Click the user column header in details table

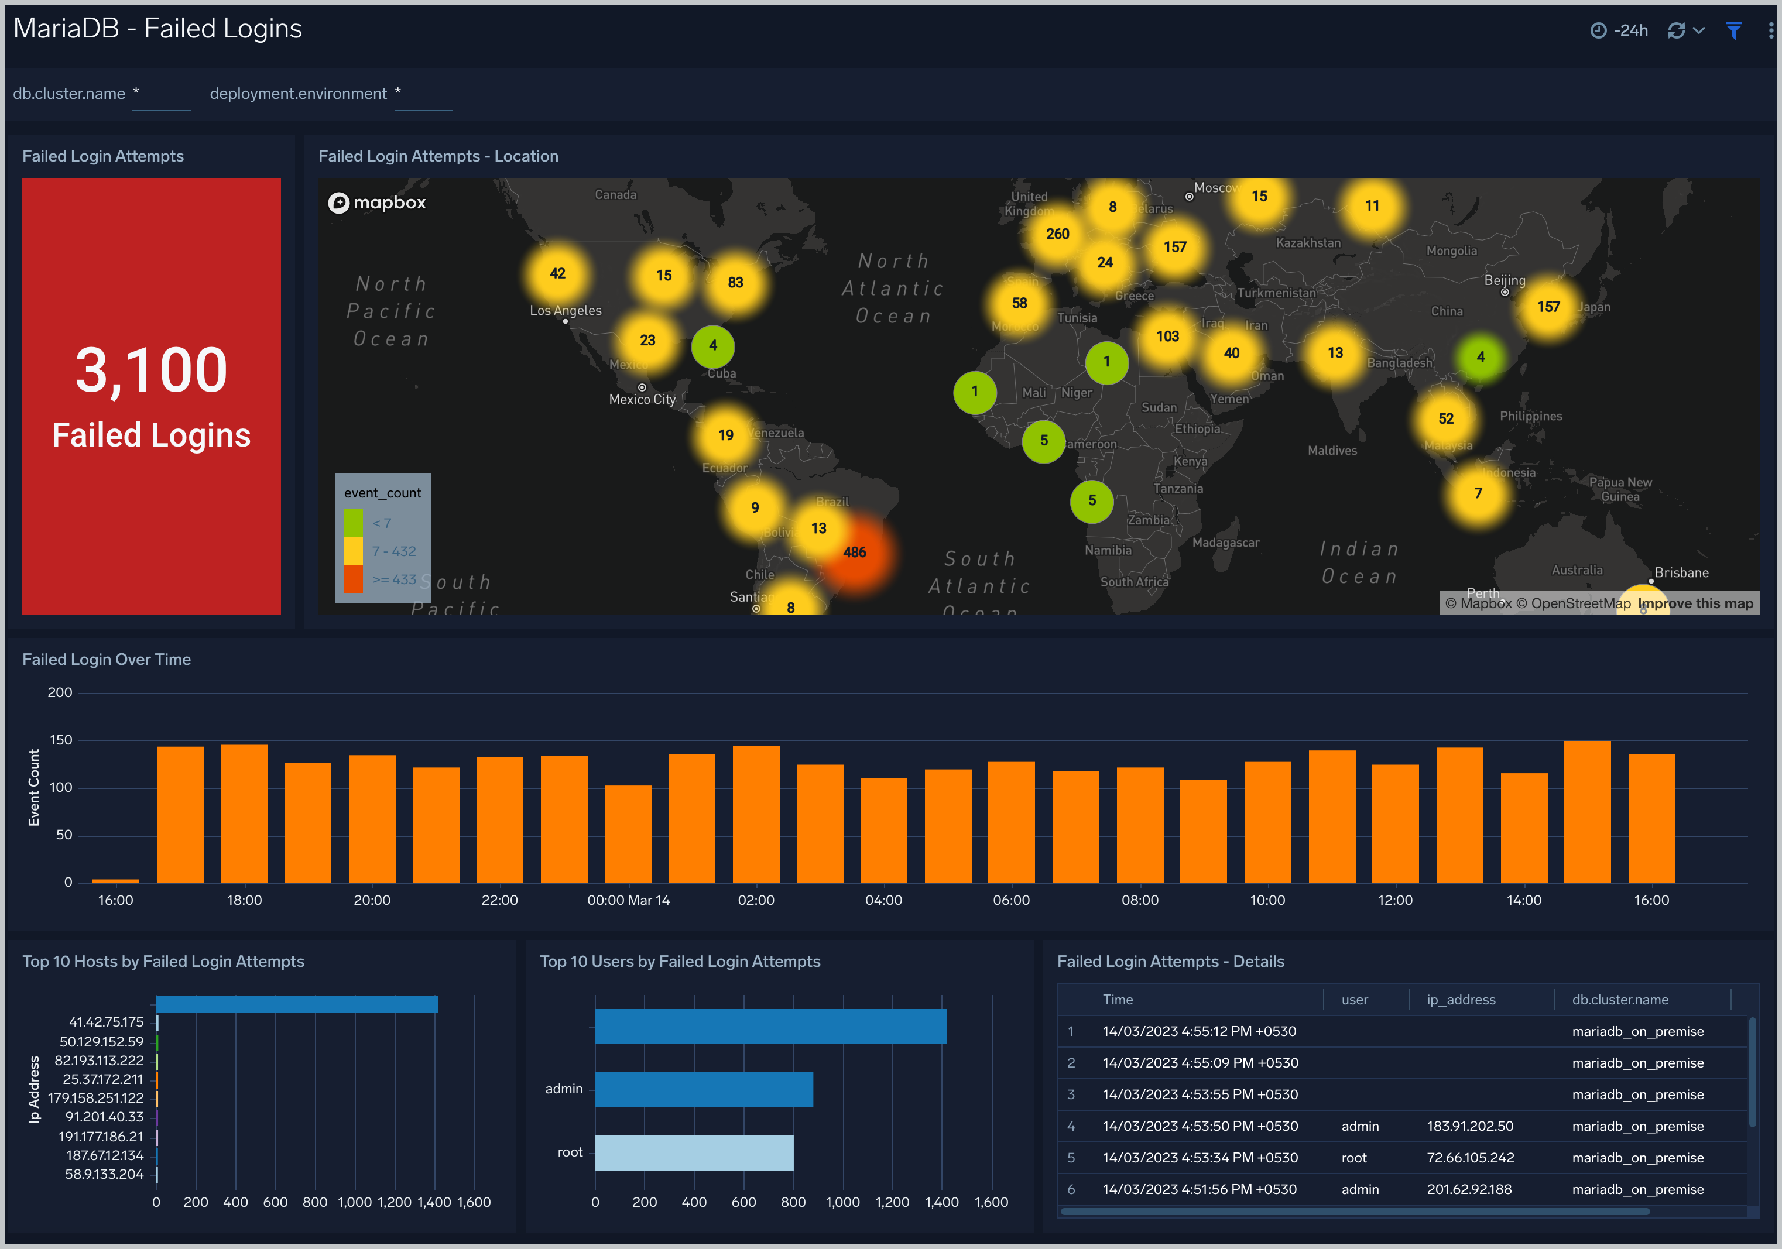click(x=1354, y=1000)
